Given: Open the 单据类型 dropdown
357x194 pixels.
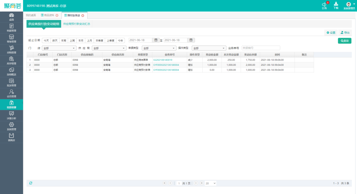Looking at the screenshot, I should coord(159,48).
